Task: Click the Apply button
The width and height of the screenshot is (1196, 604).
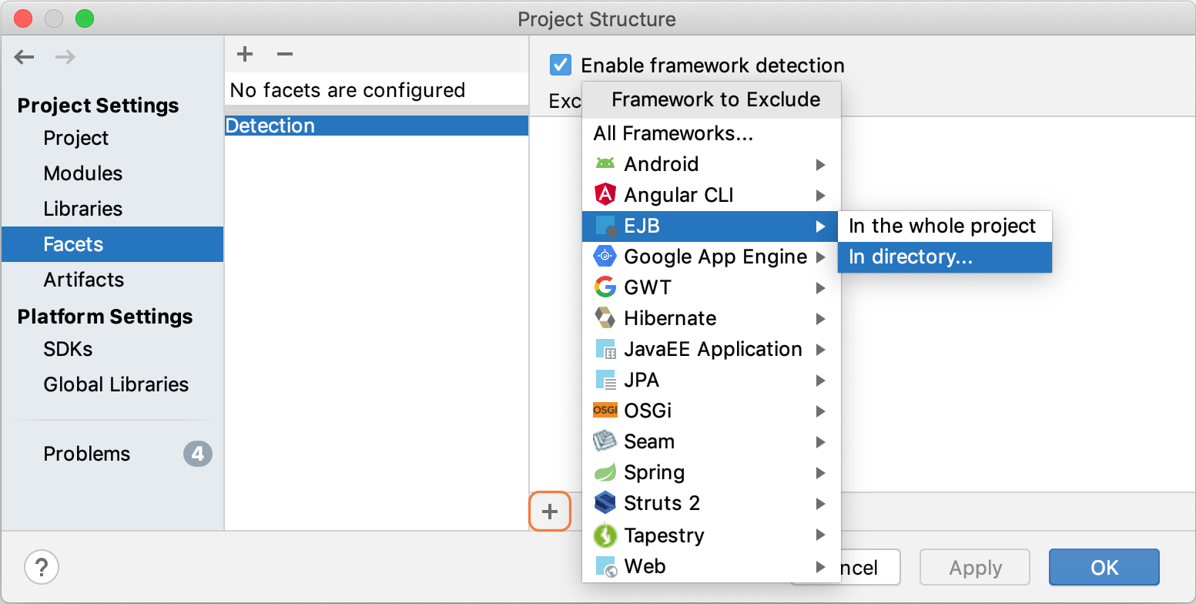Action: (x=975, y=568)
